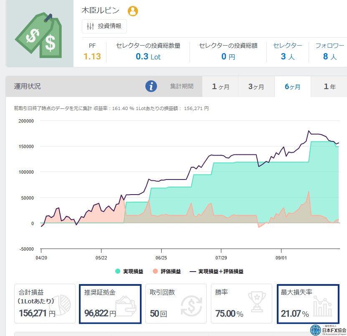The height and width of the screenshot is (336, 347).
Task: Click the 収益率 161.40 % summary text
Action: [114, 108]
